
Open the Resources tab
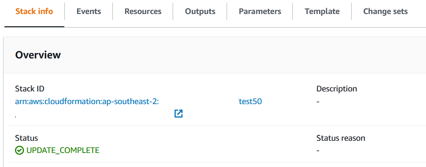click(143, 11)
